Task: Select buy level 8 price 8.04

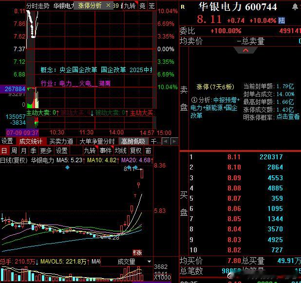Action: coord(234,229)
